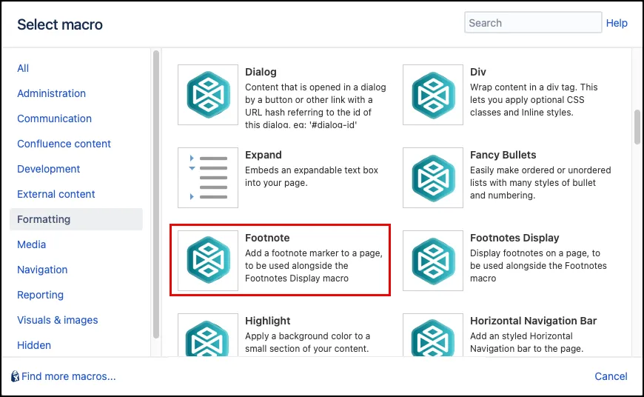This screenshot has width=644, height=397.
Task: Select the Highlight macro icon
Action: point(208,335)
